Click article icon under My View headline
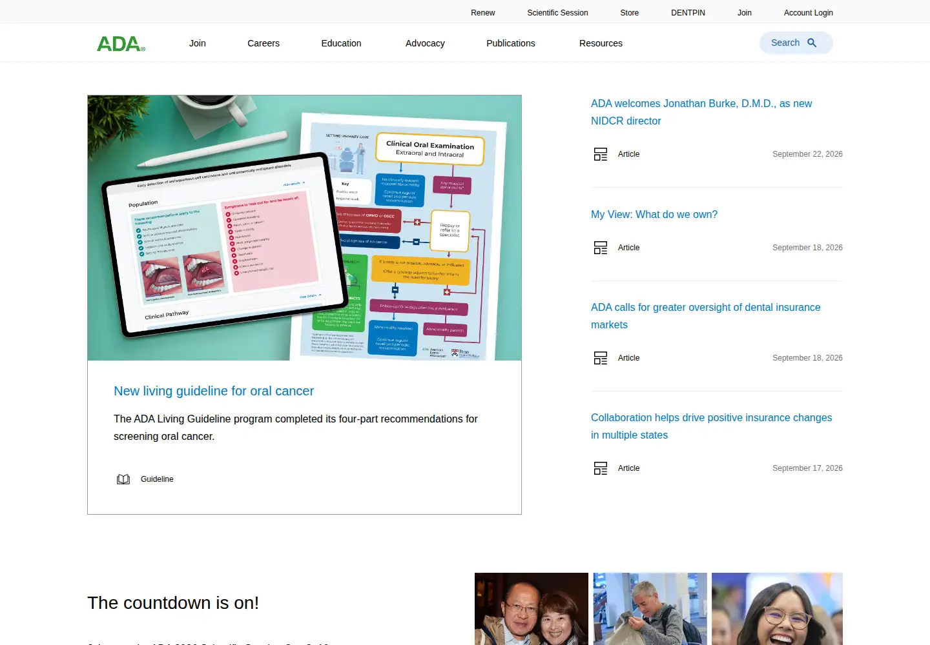This screenshot has height=645, width=930. pos(601,248)
